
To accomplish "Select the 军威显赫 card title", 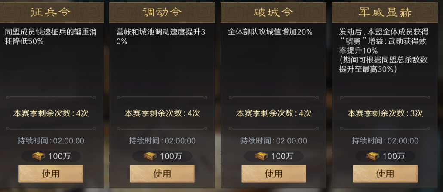I will pyautogui.click(x=385, y=12).
